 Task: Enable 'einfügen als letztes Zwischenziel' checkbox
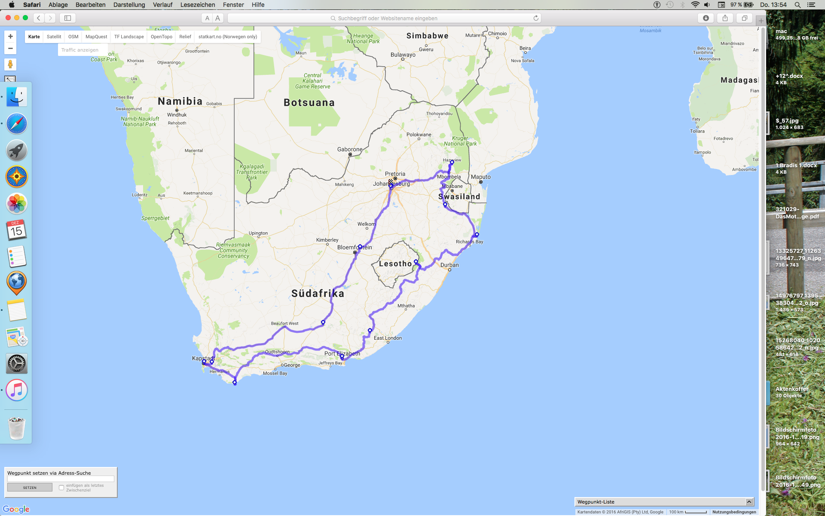click(x=61, y=488)
